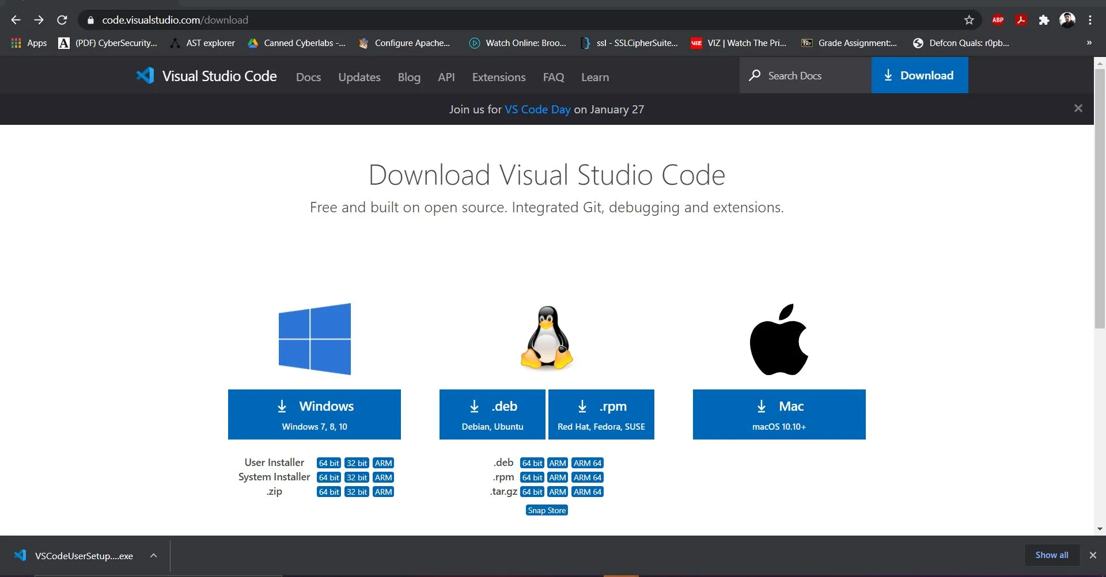Download the Windows 7, 8, 10 installer
The height and width of the screenshot is (577, 1106).
[x=315, y=414]
